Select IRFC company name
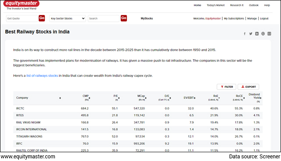Viewport: 281px width, 161px height. coord(19,143)
